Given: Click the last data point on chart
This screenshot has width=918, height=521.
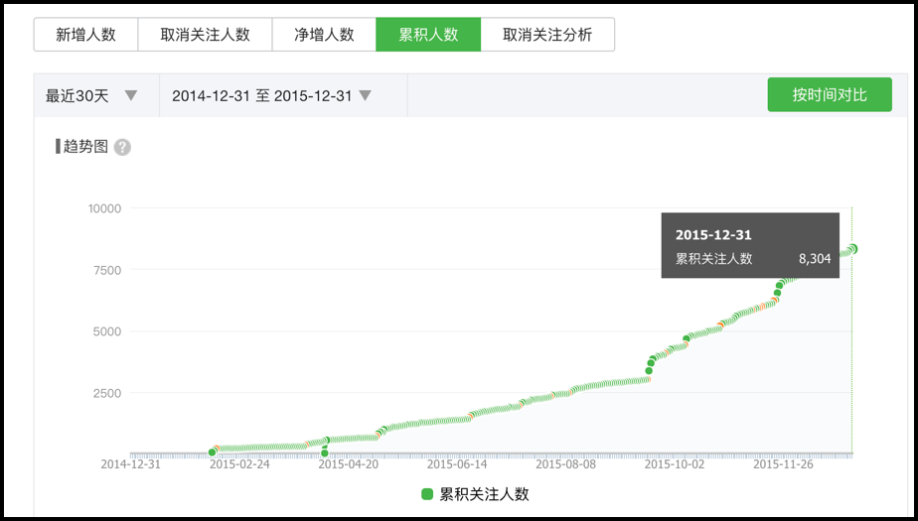Looking at the screenshot, I should coord(853,249).
